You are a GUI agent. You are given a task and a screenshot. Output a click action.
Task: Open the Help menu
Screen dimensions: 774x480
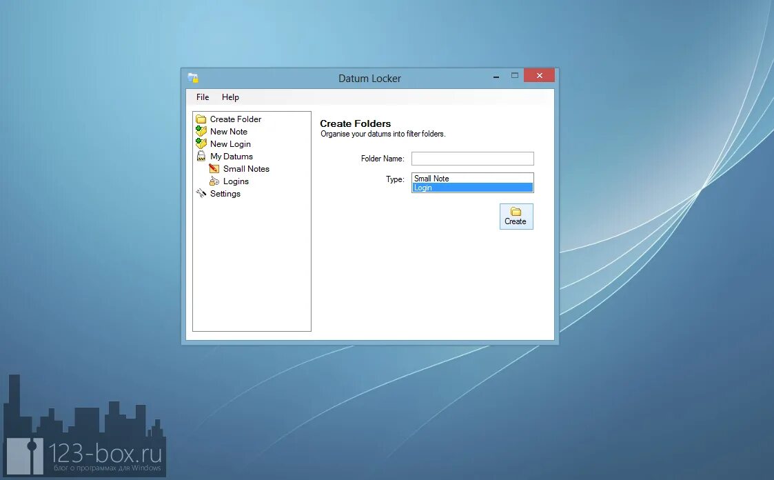pyautogui.click(x=230, y=97)
